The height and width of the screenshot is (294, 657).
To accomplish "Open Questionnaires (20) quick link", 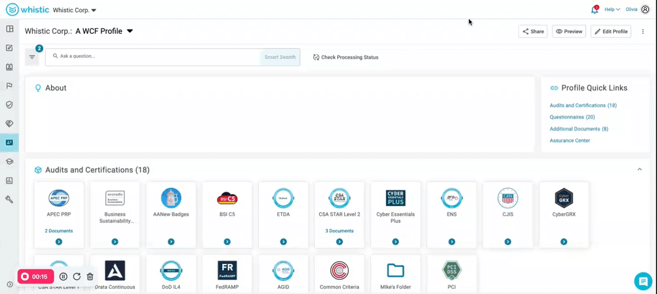I will point(573,117).
